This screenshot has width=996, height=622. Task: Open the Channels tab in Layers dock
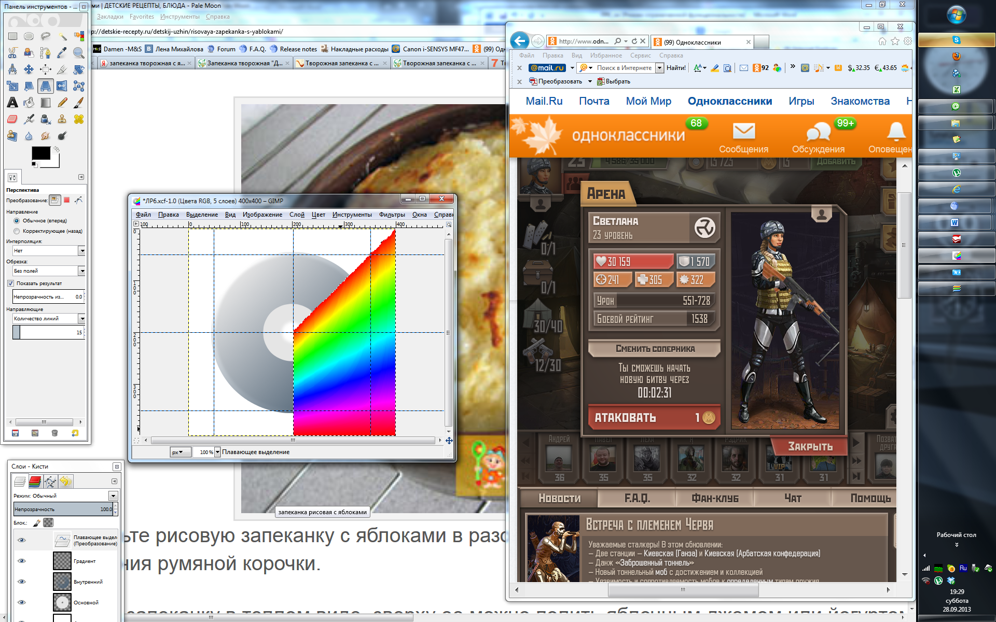(x=35, y=482)
